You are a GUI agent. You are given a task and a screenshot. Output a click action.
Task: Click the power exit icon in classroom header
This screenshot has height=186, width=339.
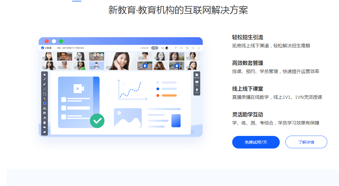(x=199, y=48)
